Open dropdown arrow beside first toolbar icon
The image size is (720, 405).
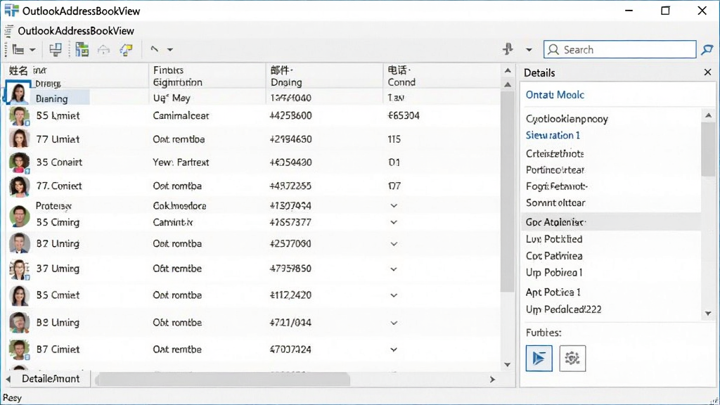32,50
